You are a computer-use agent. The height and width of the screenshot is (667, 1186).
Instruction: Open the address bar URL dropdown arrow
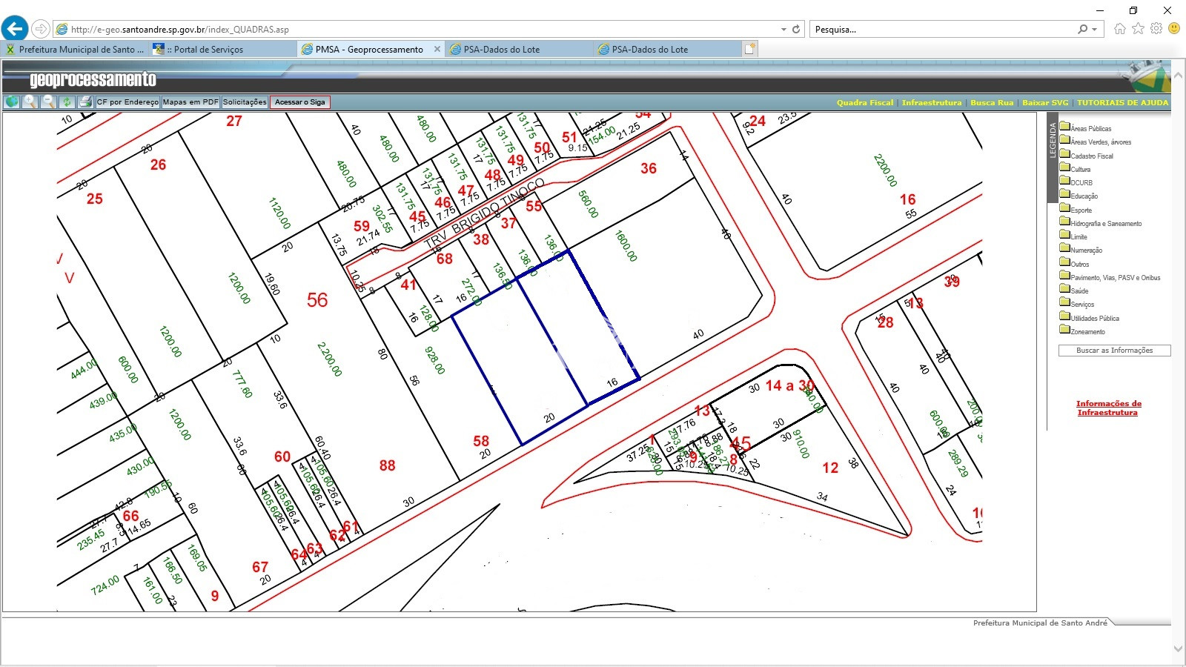(x=784, y=30)
